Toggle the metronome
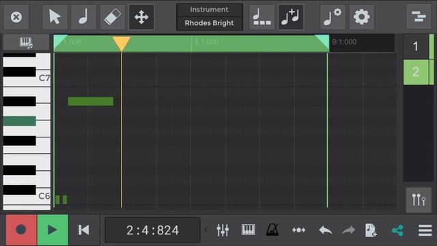The image size is (437, 246). tap(272, 230)
